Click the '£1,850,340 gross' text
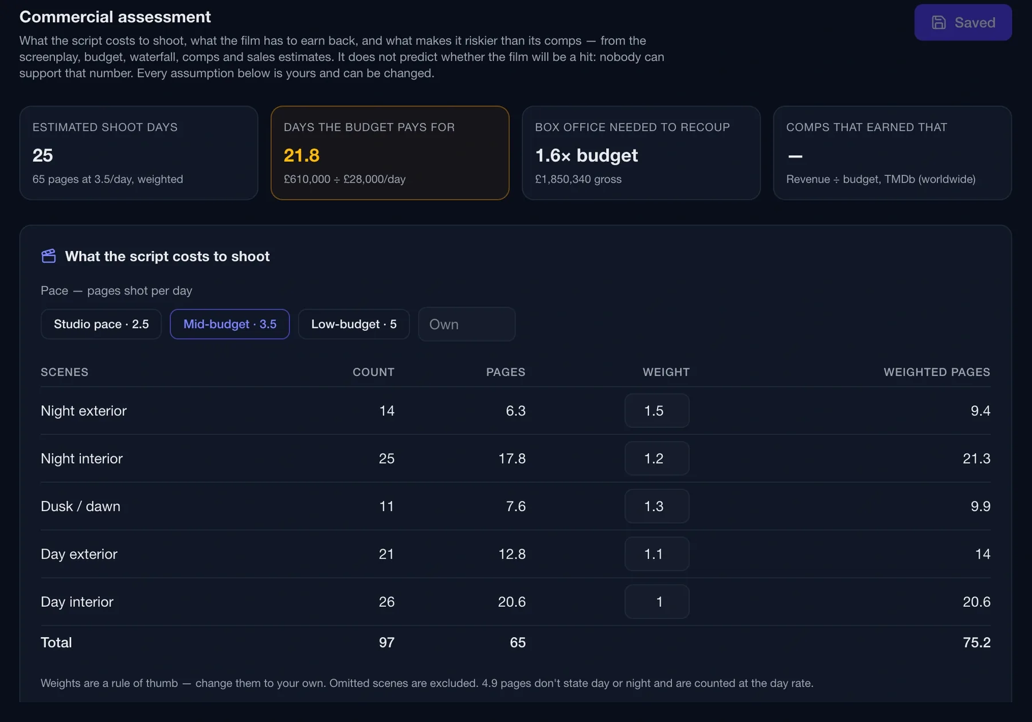Screen dimensions: 1032x722 (578, 179)
